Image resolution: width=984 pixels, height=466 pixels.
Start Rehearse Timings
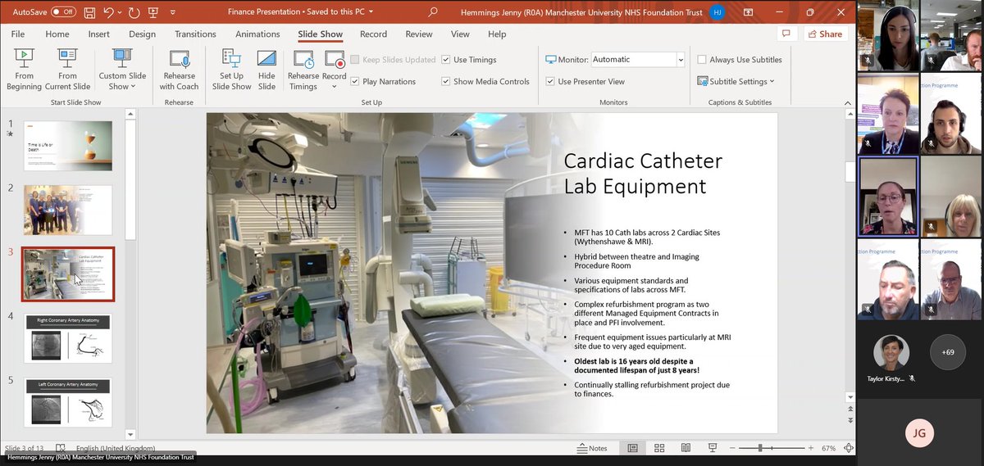303,70
